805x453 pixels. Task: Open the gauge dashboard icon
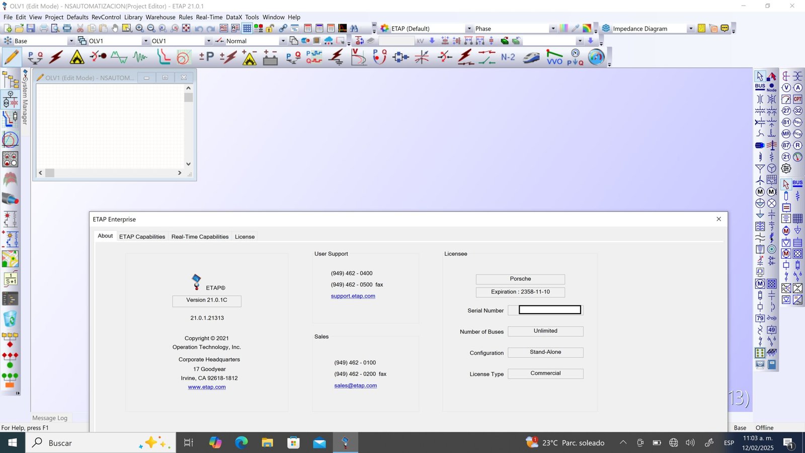tap(596, 57)
